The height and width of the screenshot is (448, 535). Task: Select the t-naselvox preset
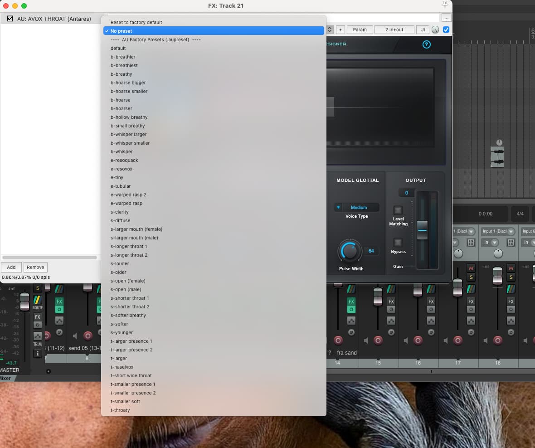coord(214,367)
